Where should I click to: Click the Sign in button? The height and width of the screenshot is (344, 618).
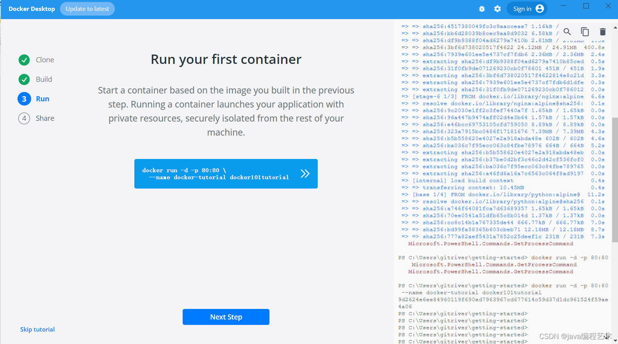click(527, 9)
